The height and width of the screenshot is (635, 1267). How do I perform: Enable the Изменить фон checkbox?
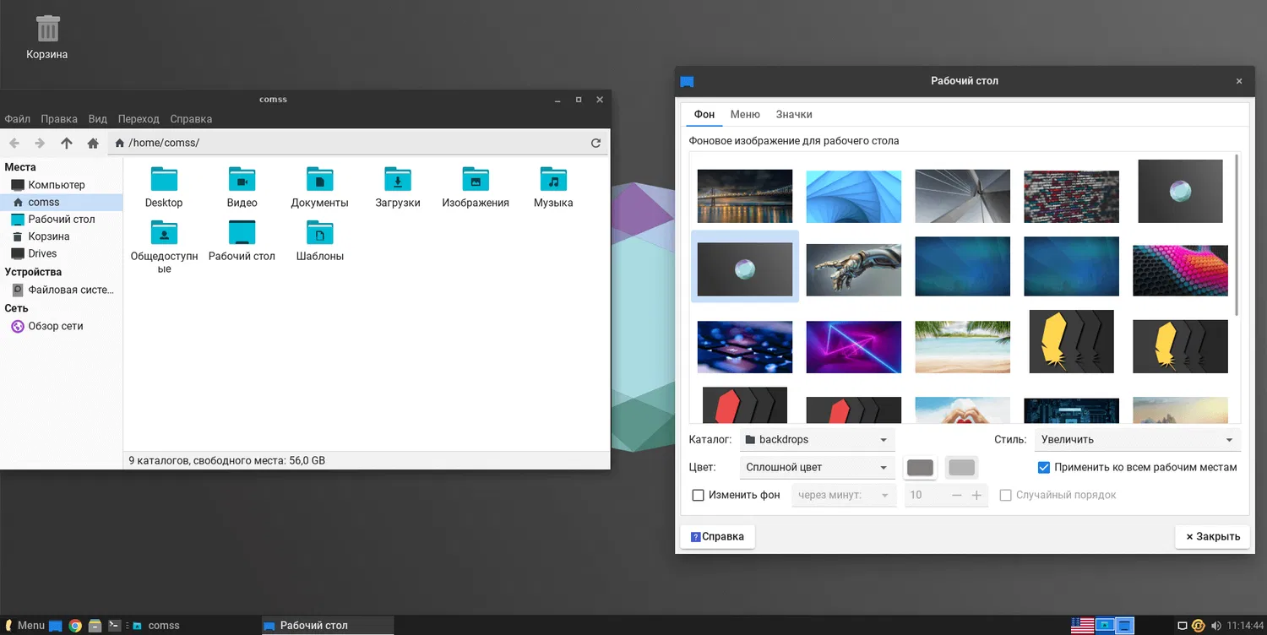pyautogui.click(x=698, y=495)
